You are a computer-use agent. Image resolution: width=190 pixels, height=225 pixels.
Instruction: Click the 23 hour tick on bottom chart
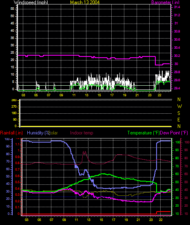point(151,220)
